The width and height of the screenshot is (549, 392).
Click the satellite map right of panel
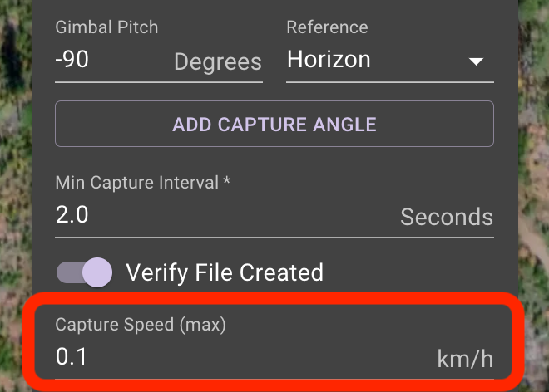pos(533,140)
